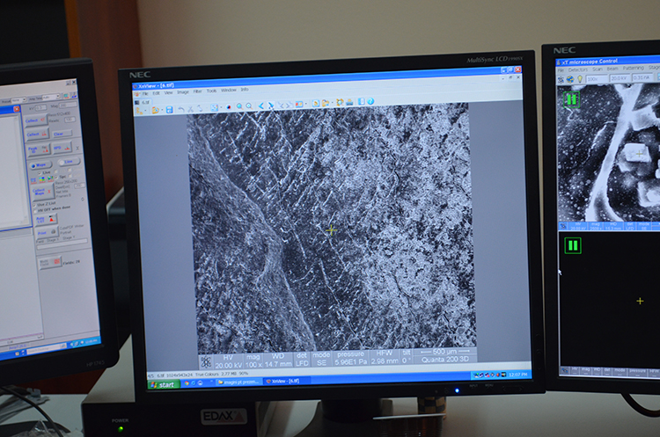Click the kV input field in EDAX panel

41,107
